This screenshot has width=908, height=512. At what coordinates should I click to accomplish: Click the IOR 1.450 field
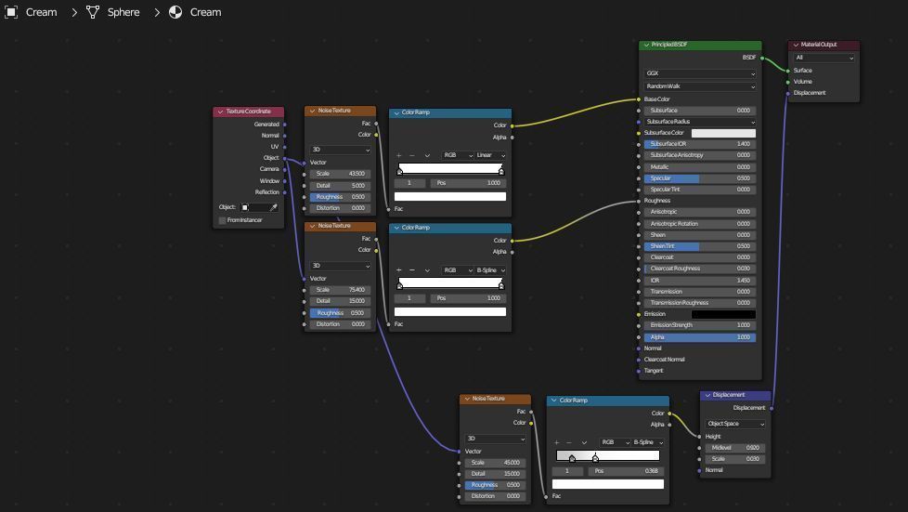pos(700,281)
